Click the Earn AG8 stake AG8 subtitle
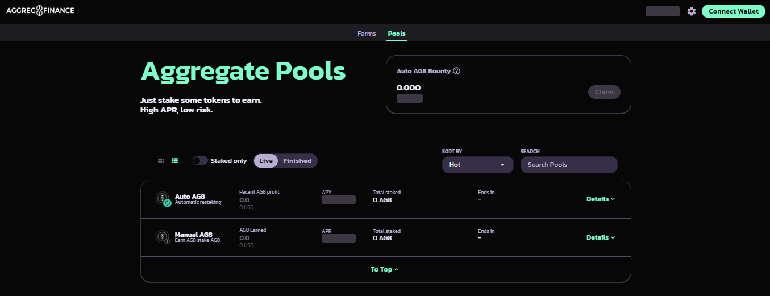This screenshot has height=296, width=770. coord(197,240)
